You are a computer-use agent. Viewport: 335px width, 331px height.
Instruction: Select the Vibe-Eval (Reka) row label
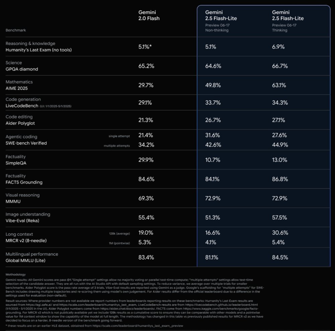23,221
